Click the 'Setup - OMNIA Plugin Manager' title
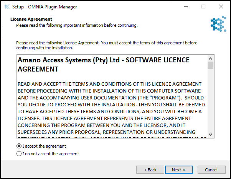The height and width of the screenshot is (179, 231). 45,7
